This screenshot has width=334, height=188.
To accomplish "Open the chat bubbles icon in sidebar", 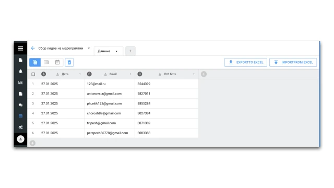I will [x=20, y=105].
